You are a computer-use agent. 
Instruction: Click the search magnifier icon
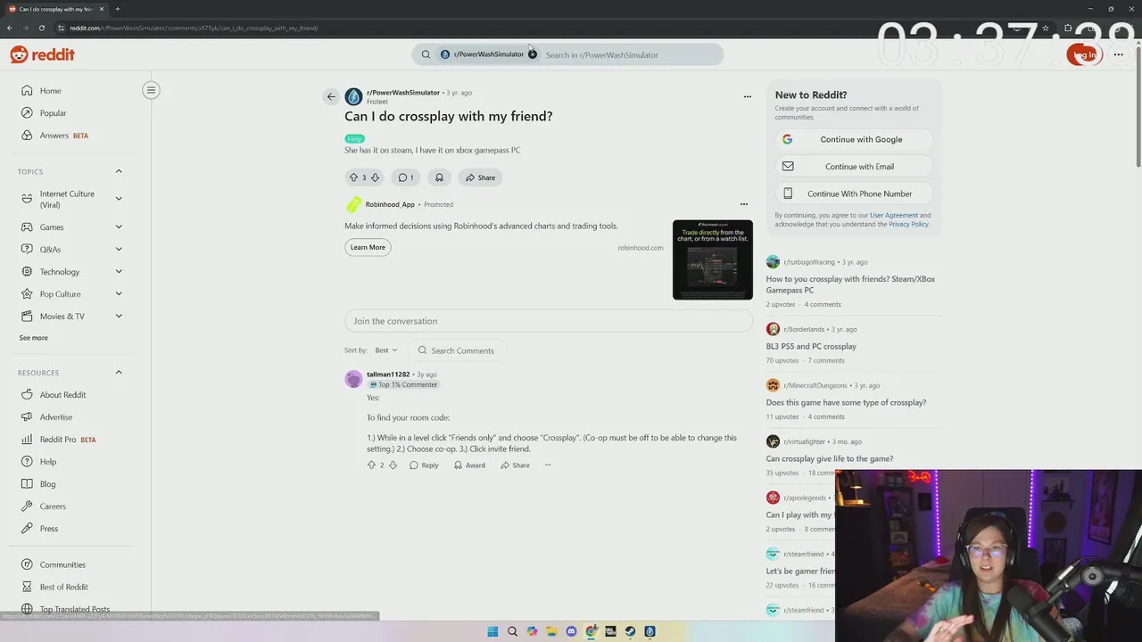(426, 54)
